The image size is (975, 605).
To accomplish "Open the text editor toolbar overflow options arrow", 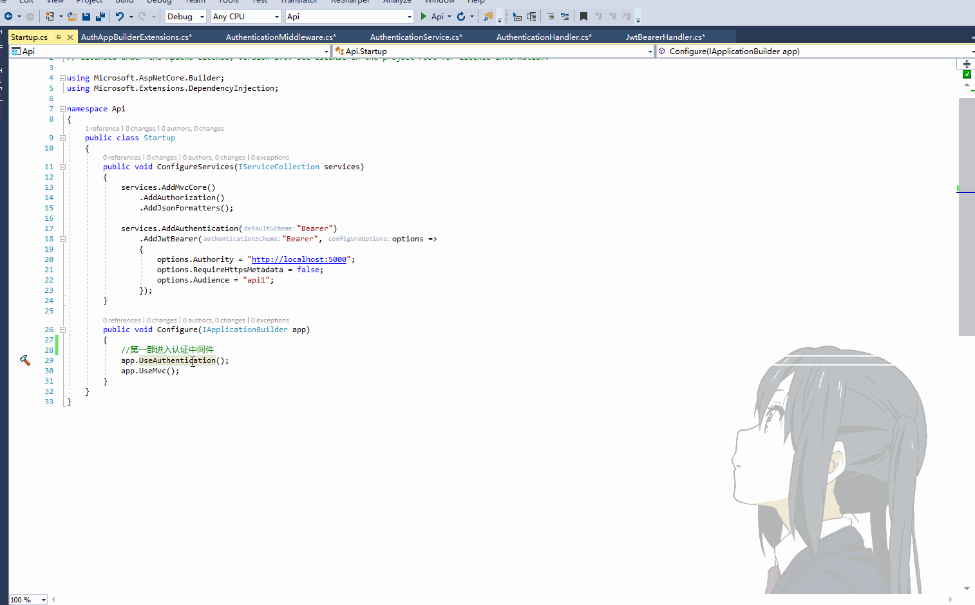I will pos(638,20).
